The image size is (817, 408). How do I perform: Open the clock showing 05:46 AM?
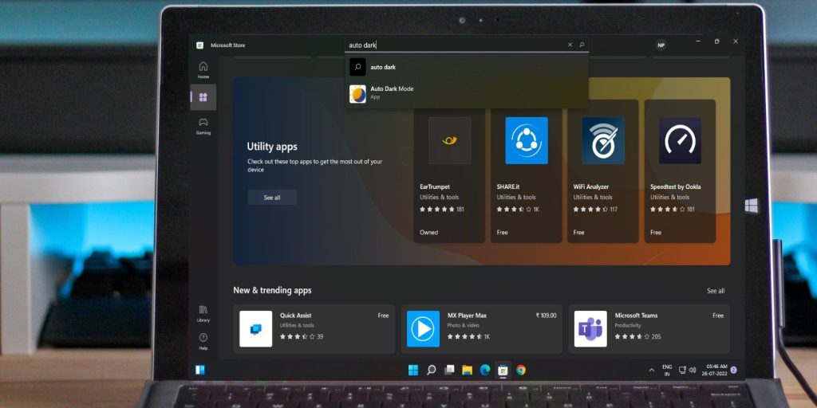(713, 370)
